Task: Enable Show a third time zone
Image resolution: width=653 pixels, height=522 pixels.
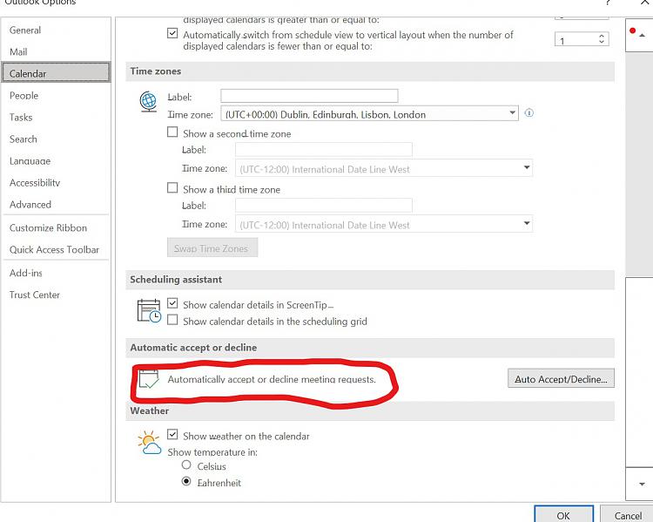Action: point(172,188)
